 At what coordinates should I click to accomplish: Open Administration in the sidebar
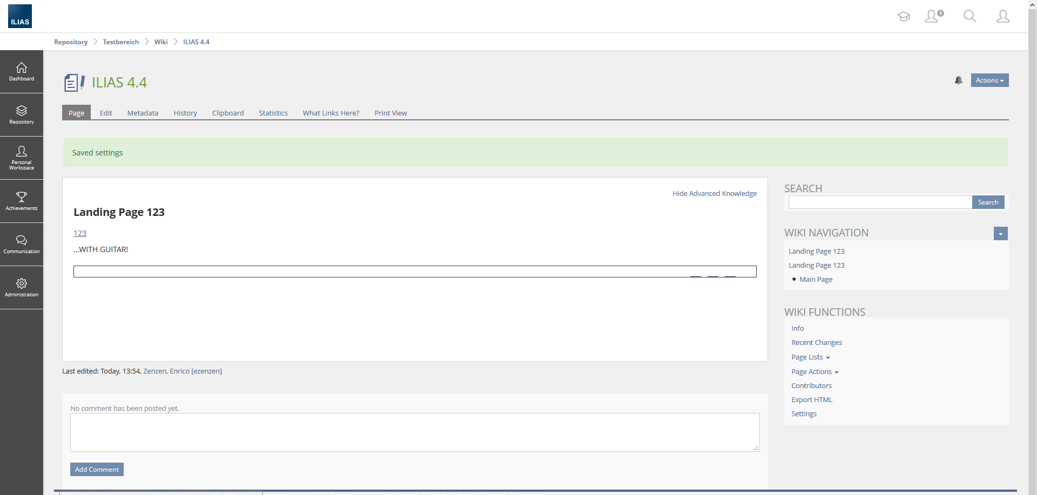pos(22,288)
